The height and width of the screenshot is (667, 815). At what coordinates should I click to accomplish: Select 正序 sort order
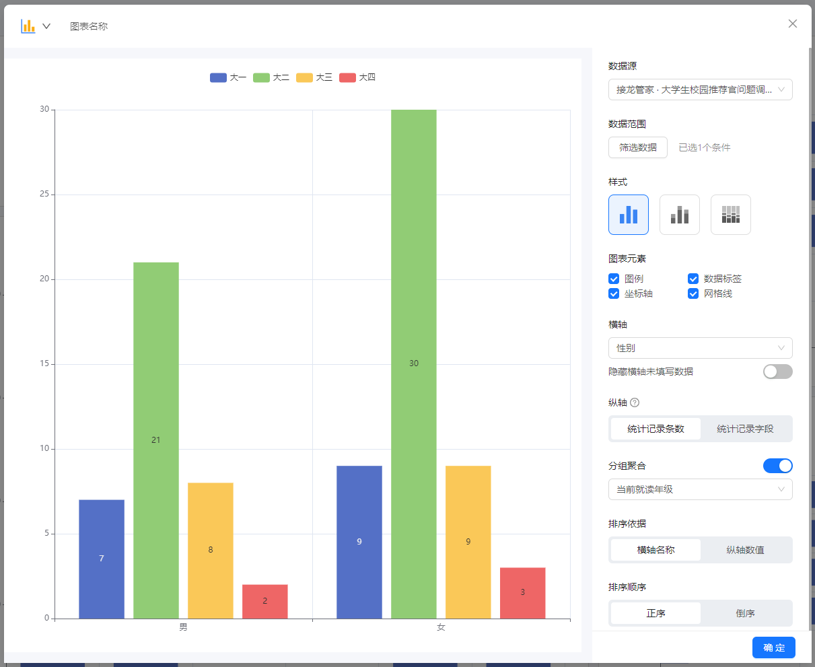tap(655, 613)
